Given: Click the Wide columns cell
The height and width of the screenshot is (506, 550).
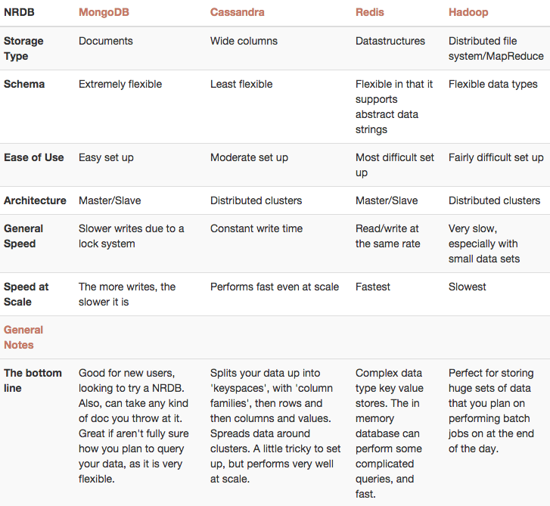Looking at the screenshot, I should [x=244, y=41].
